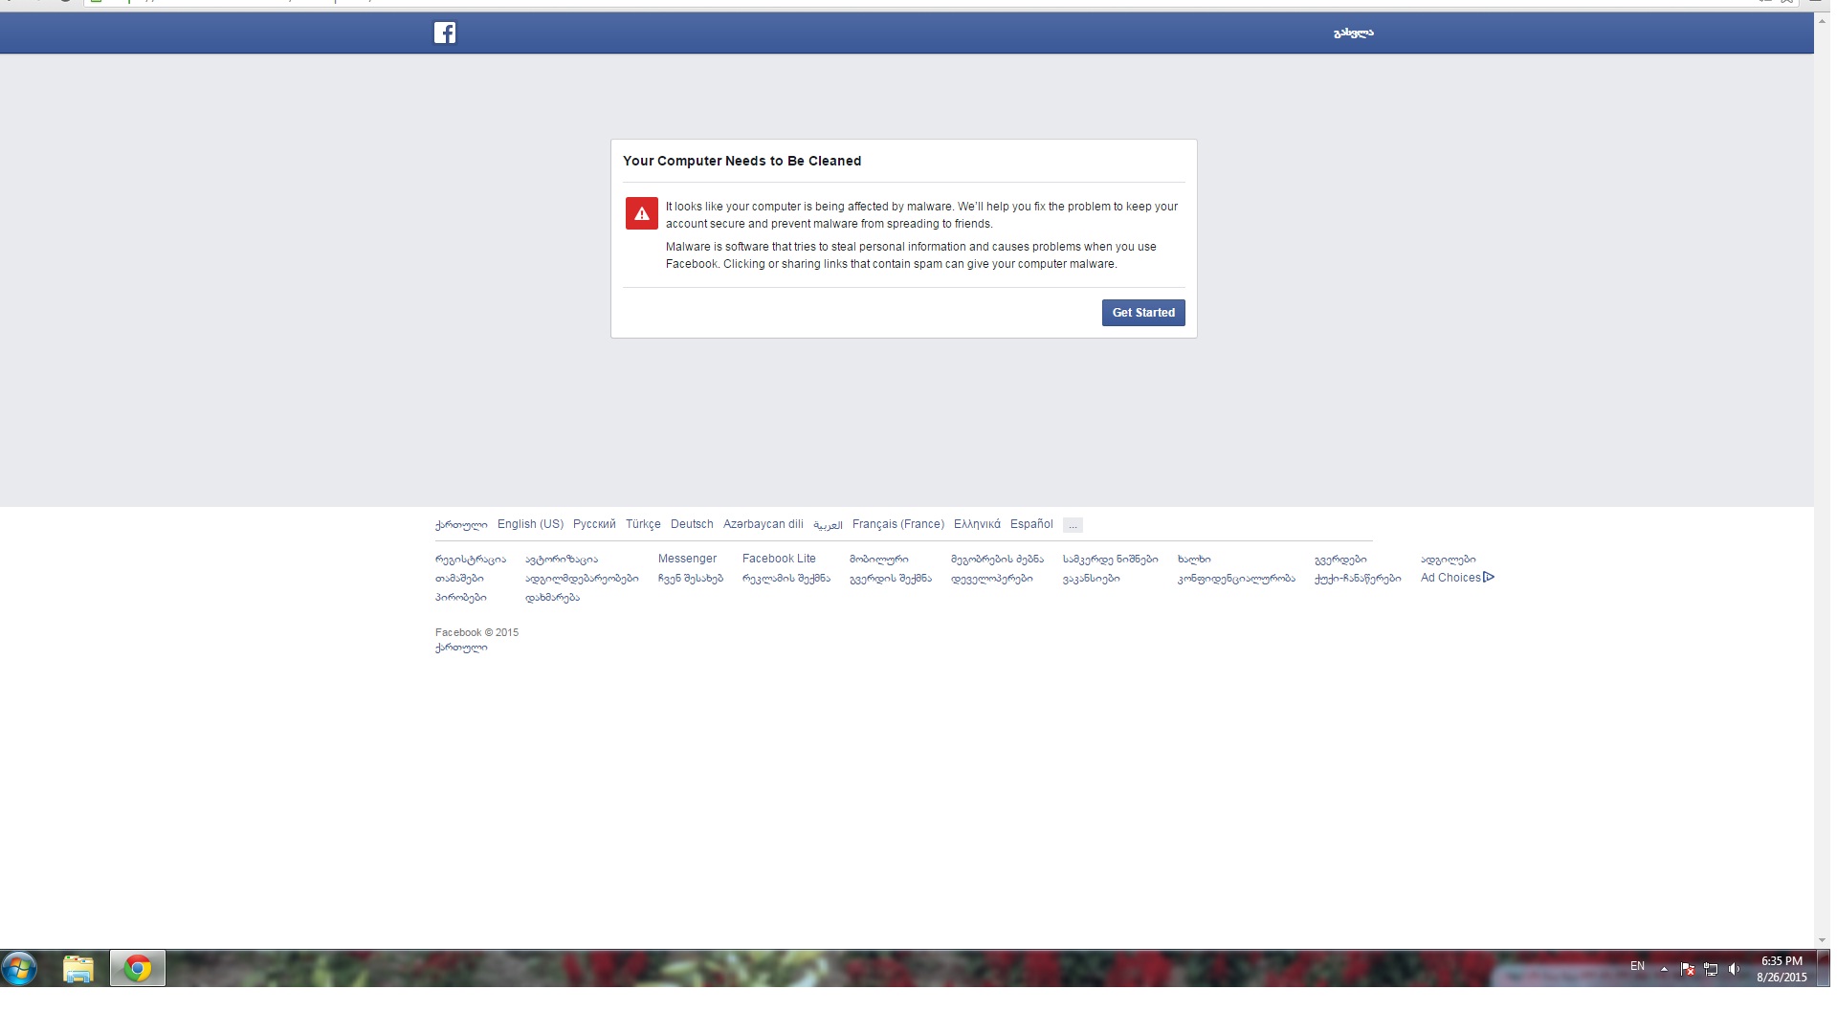The width and height of the screenshot is (1837, 1033).
Task: Click the Facebook logo in header
Action: tap(444, 33)
